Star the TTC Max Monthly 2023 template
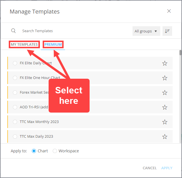This screenshot has height=178, width=182. (x=164, y=122)
